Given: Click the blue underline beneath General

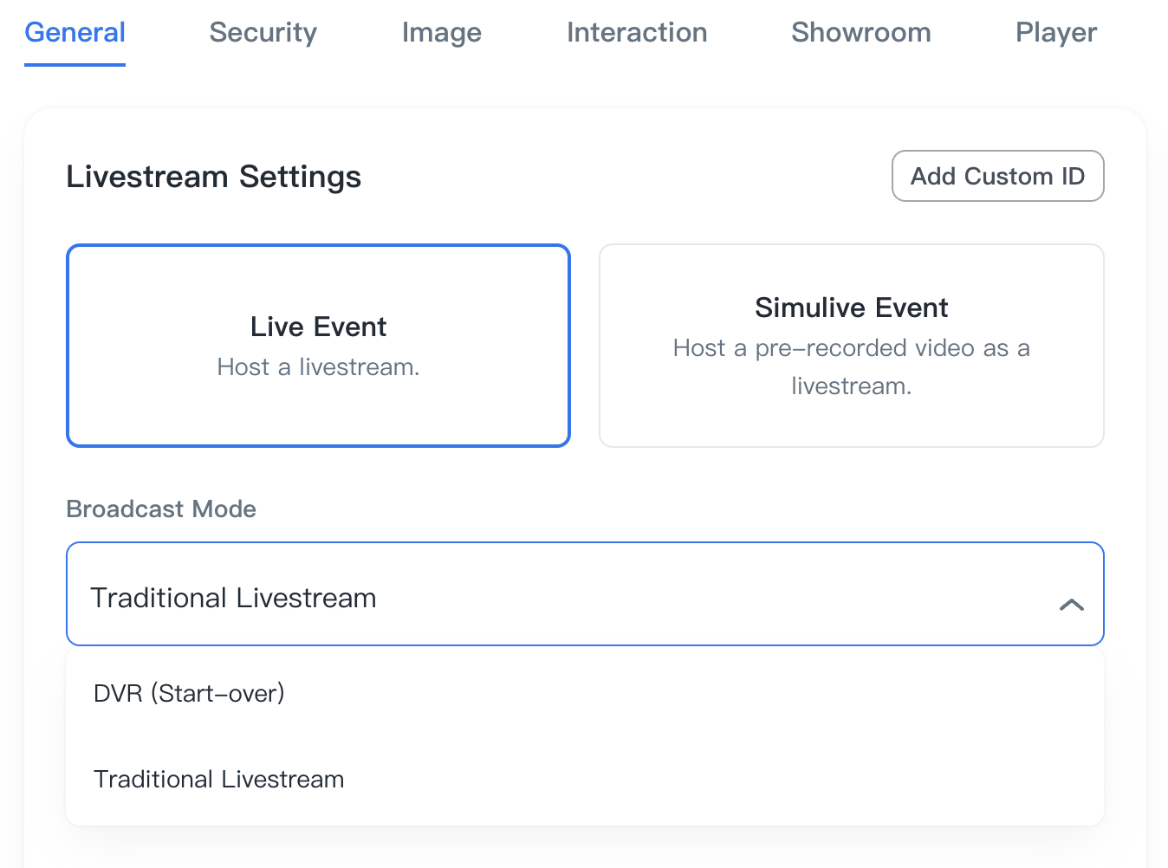Looking at the screenshot, I should 75,64.
